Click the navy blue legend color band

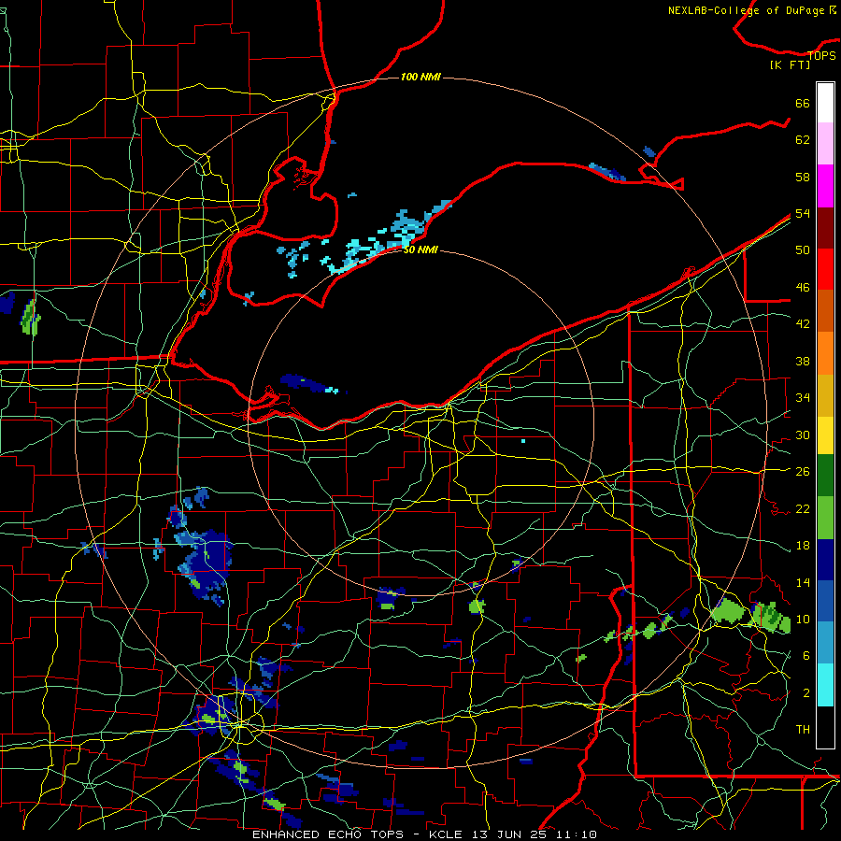(825, 560)
